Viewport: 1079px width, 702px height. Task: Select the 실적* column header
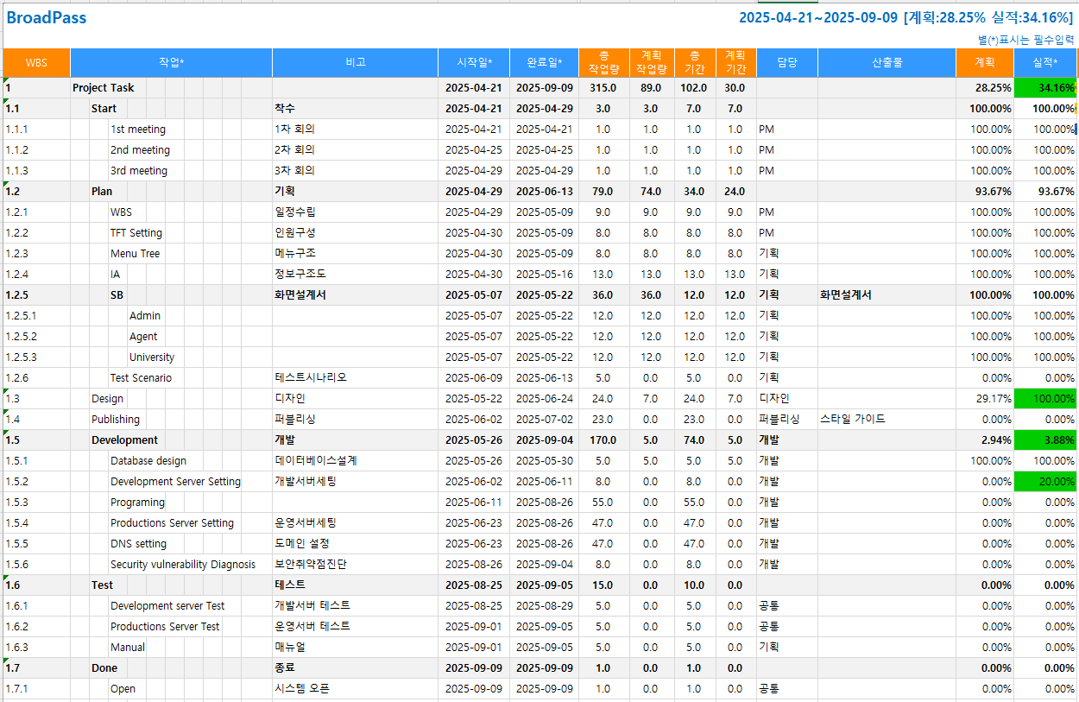1044,63
